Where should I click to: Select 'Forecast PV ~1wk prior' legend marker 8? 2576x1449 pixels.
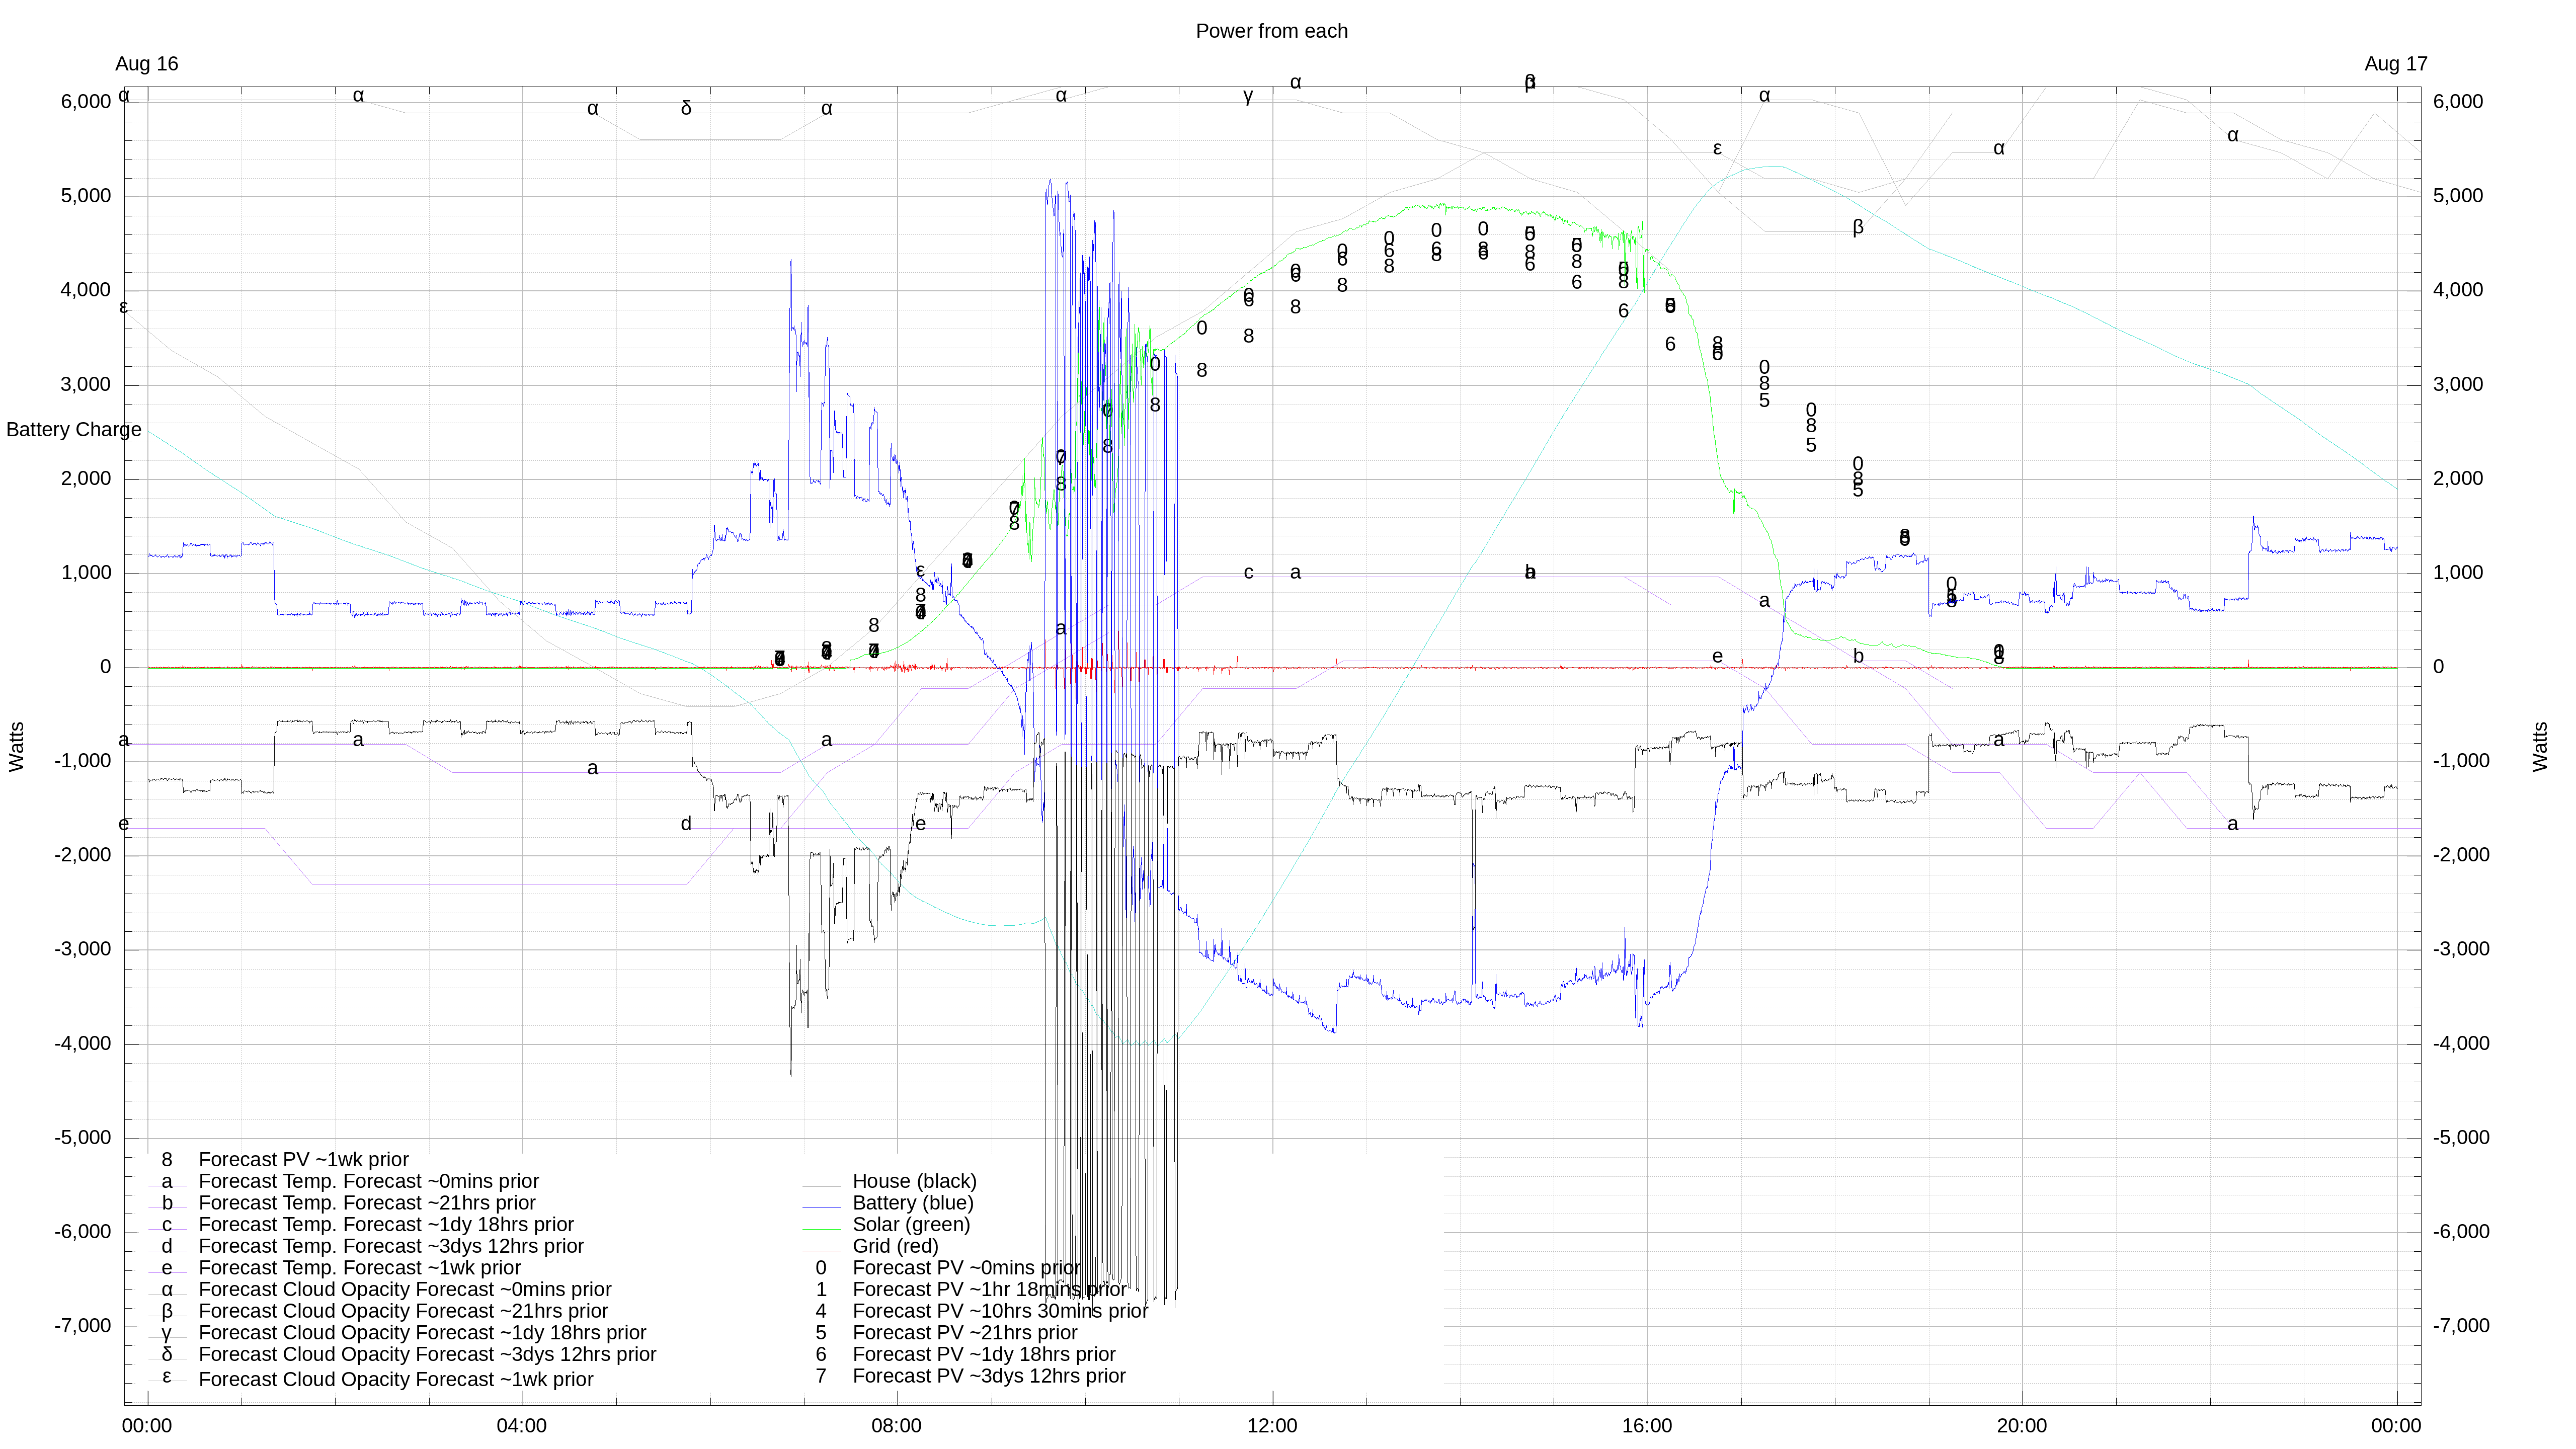(x=167, y=1160)
